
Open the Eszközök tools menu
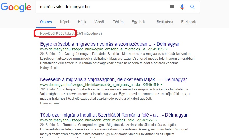pos(188,22)
